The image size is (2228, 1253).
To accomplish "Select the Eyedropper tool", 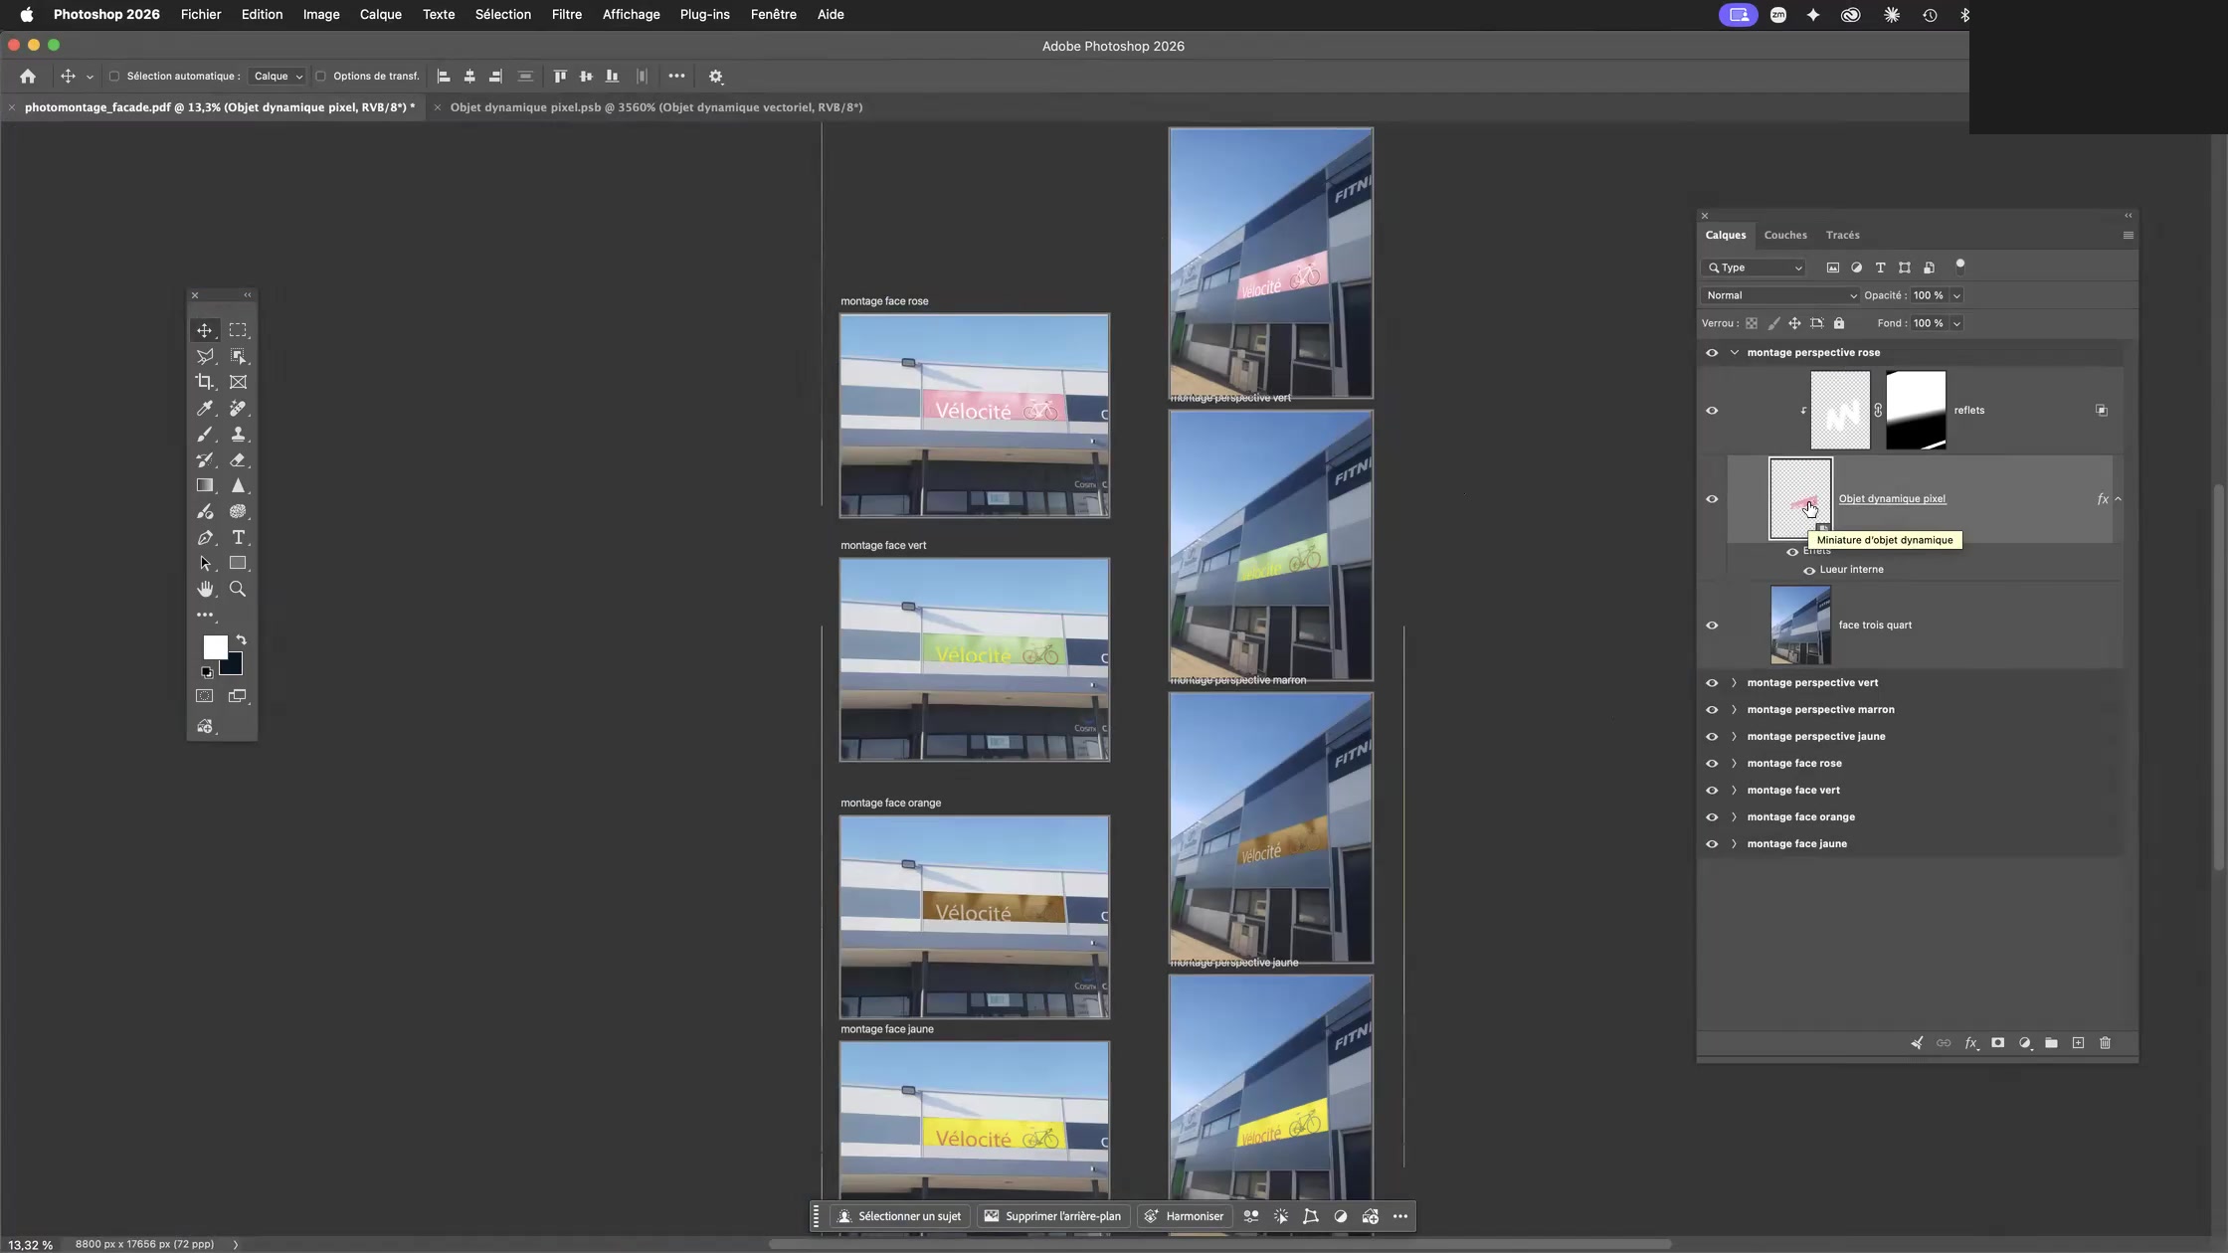I will tap(204, 408).
